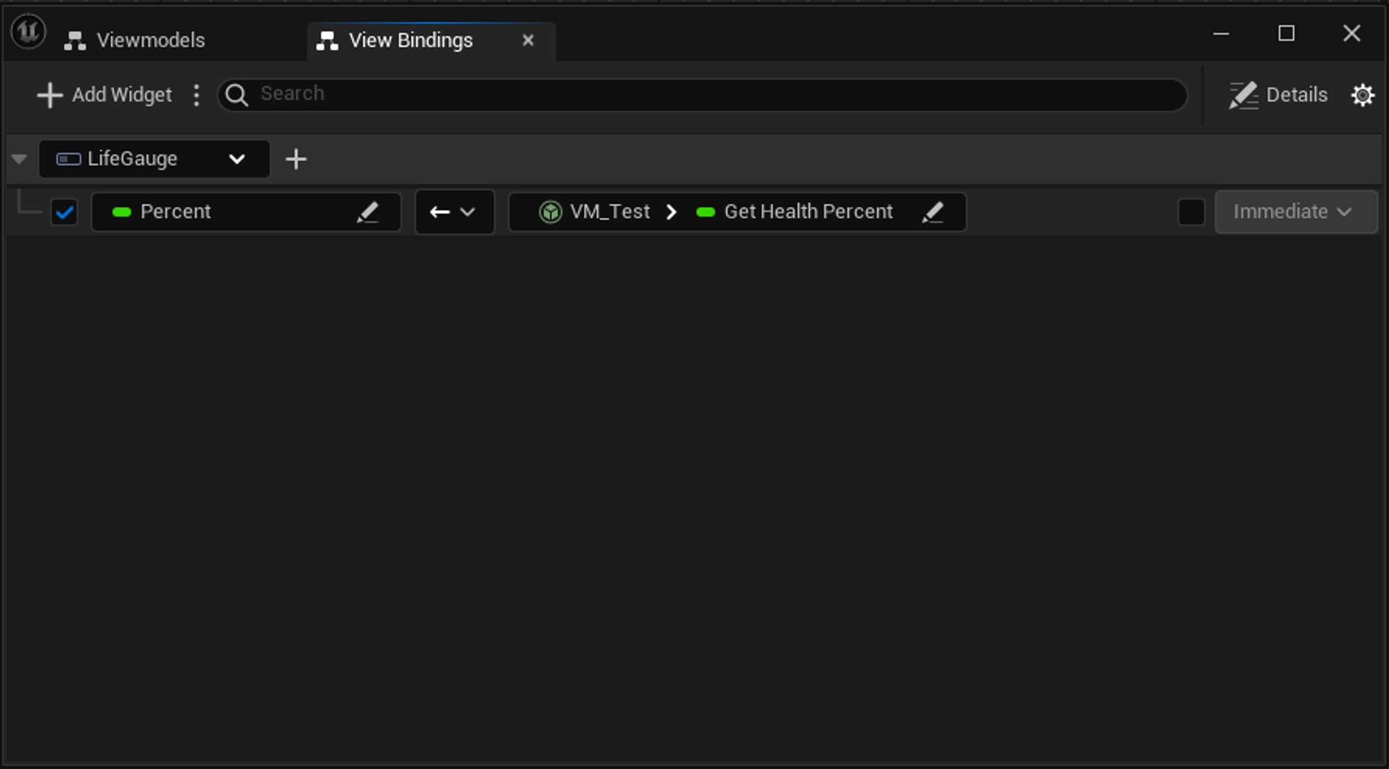Close the View Bindings tab

pos(528,40)
